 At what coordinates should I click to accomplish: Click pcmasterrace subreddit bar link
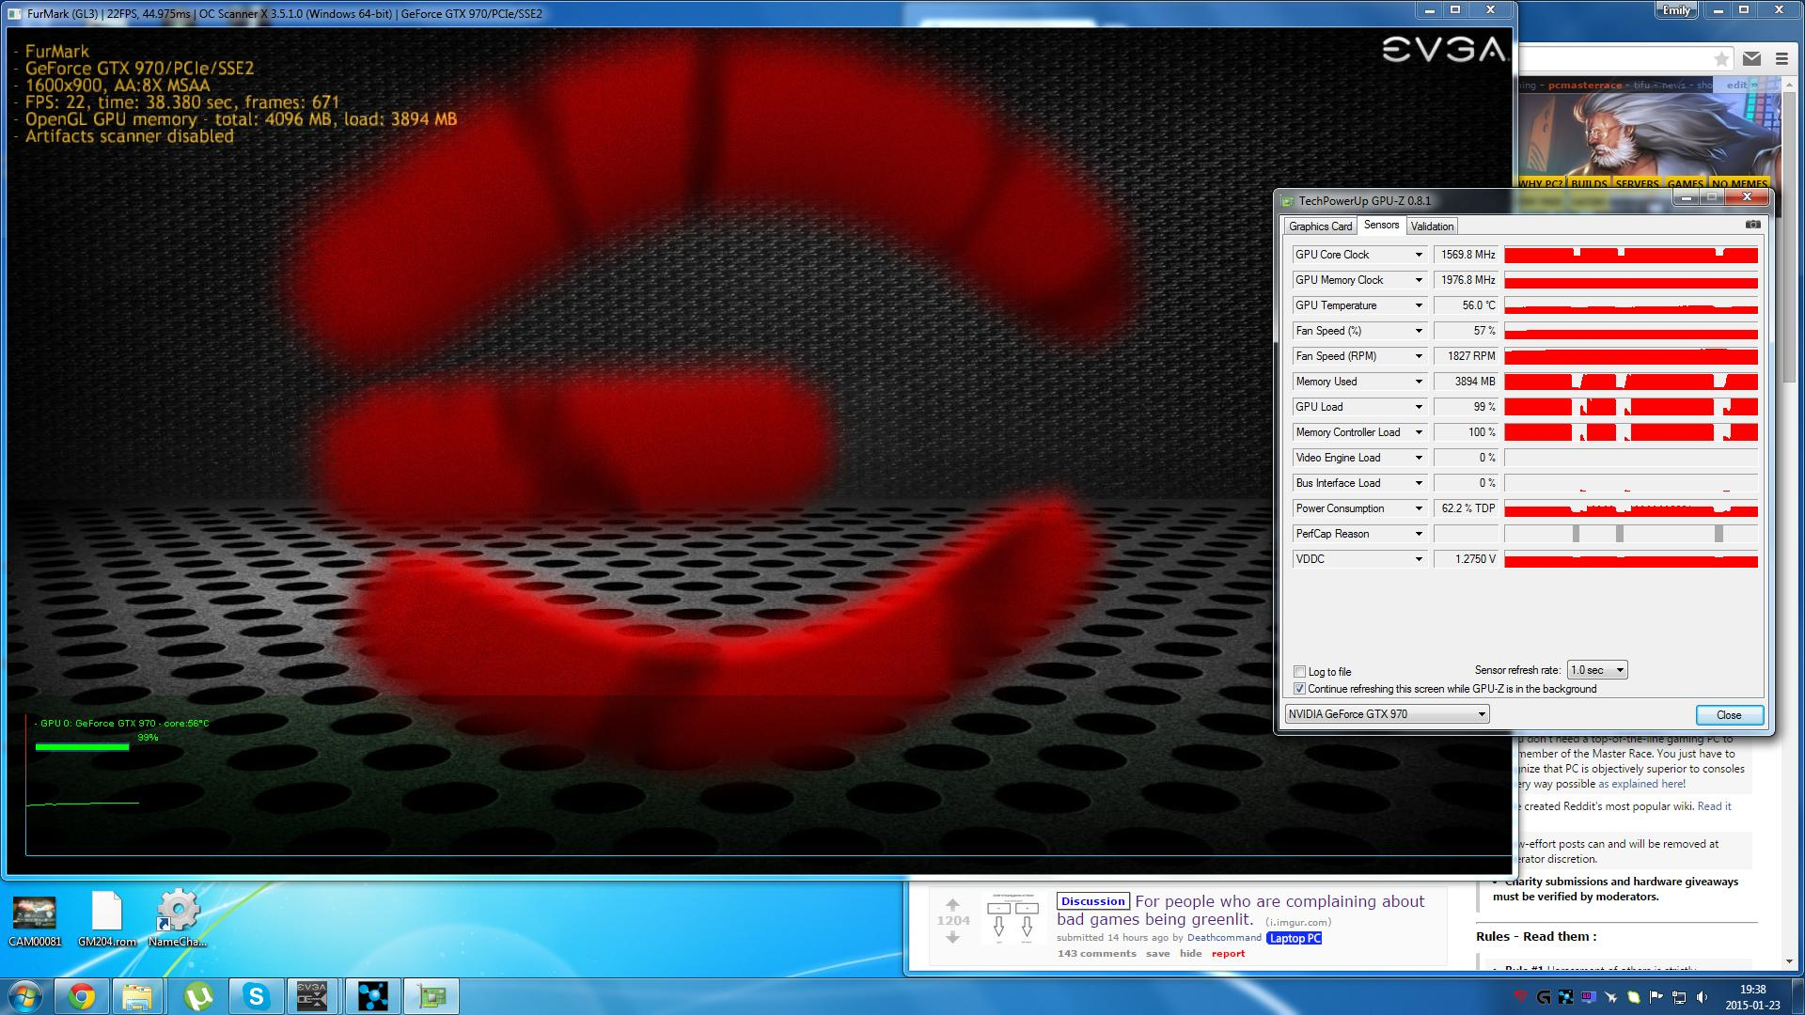click(1585, 85)
